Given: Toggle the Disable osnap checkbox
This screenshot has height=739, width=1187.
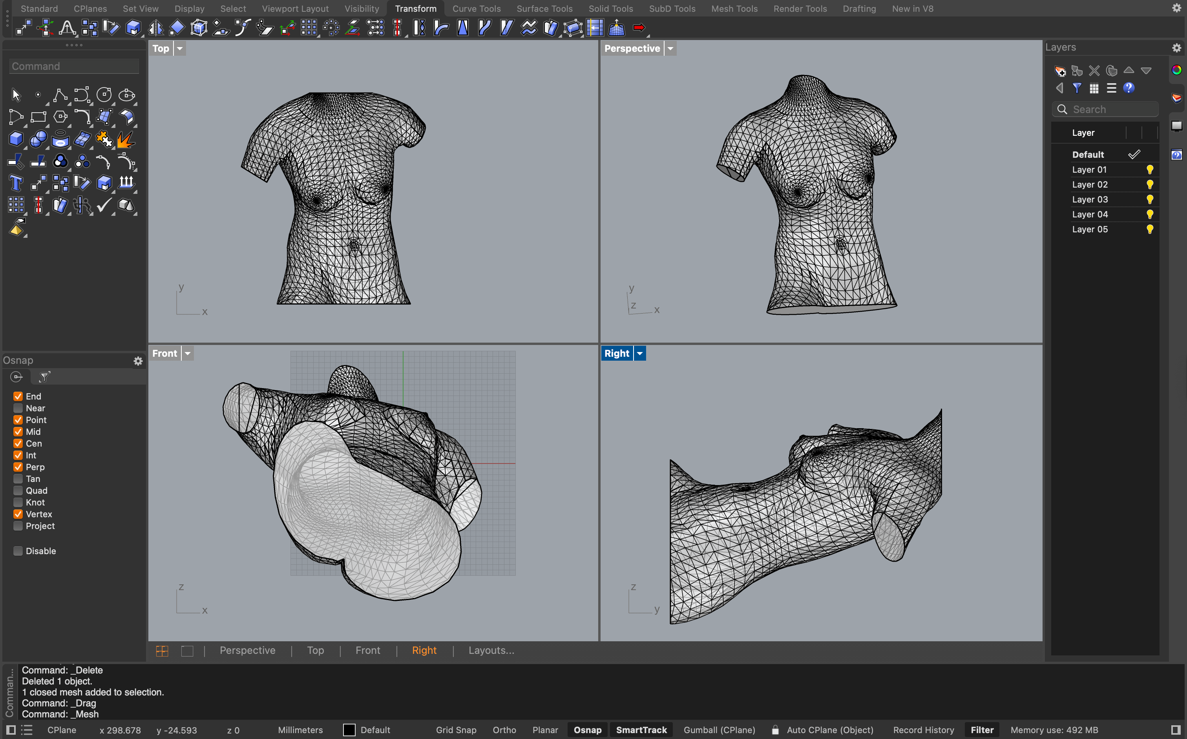Looking at the screenshot, I should [18, 551].
